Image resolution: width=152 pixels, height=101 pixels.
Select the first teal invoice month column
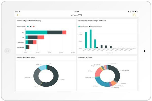(86, 40)
